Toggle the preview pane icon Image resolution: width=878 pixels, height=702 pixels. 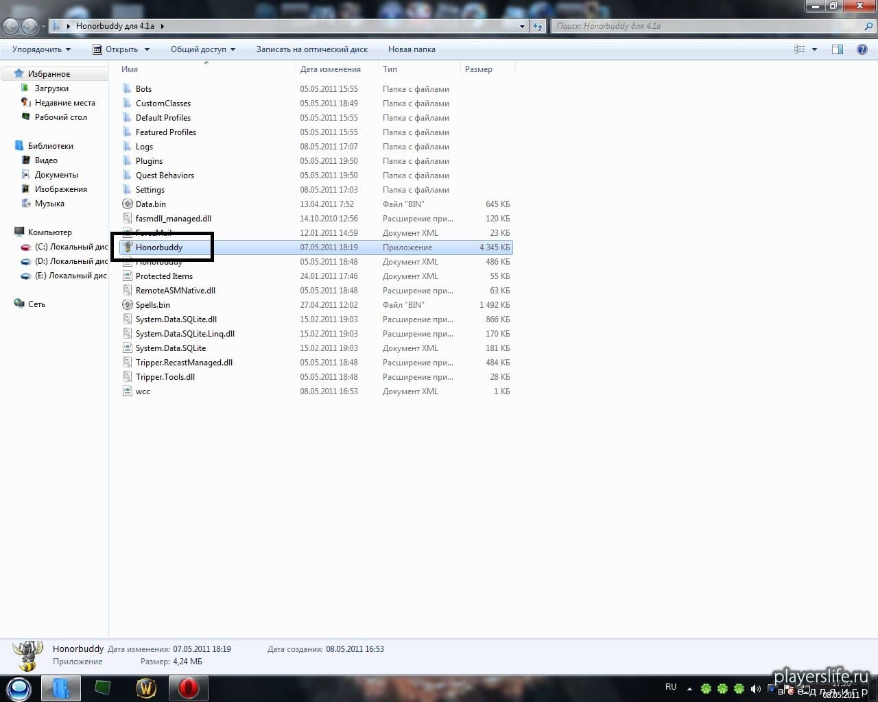tap(838, 49)
